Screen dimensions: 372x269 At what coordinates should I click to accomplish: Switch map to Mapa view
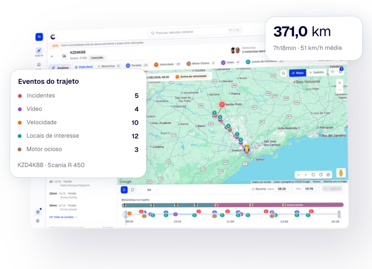298,73
